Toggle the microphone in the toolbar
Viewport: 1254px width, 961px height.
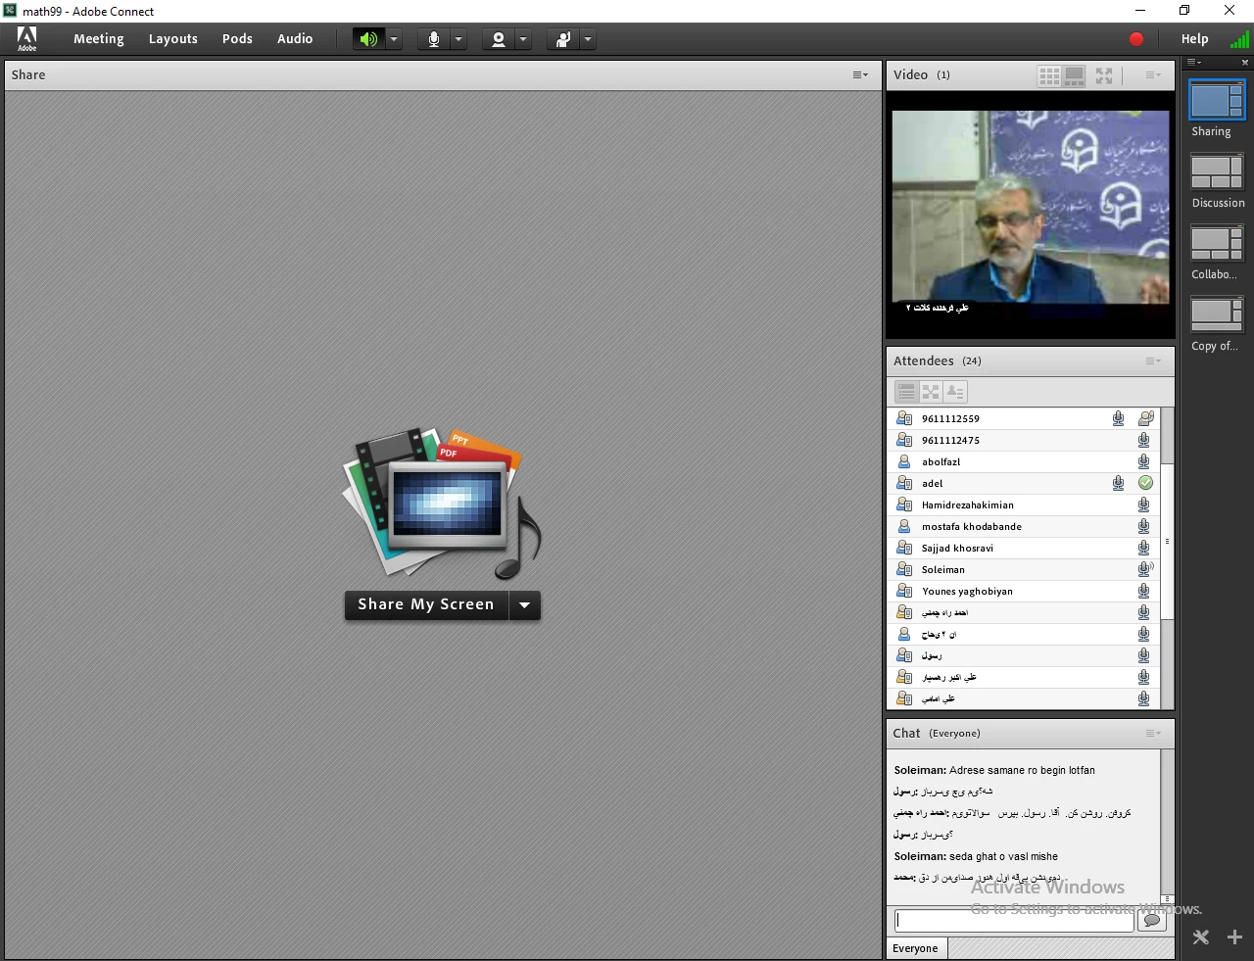point(433,39)
